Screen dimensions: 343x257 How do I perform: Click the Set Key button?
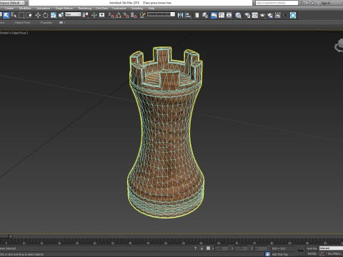(312, 254)
